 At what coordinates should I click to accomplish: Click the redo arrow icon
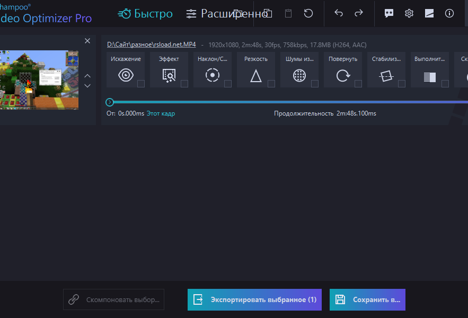359,13
